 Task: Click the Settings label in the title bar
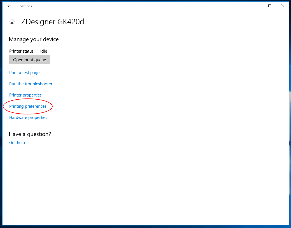click(x=26, y=6)
